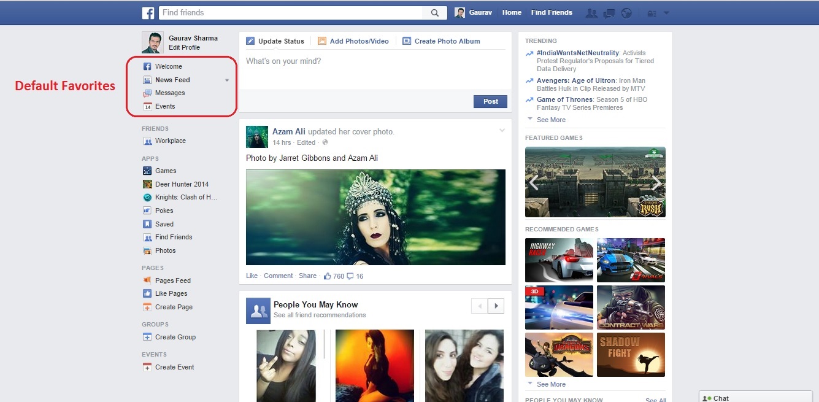Open Find Friends in the top bar
819x402 pixels.
coord(552,12)
